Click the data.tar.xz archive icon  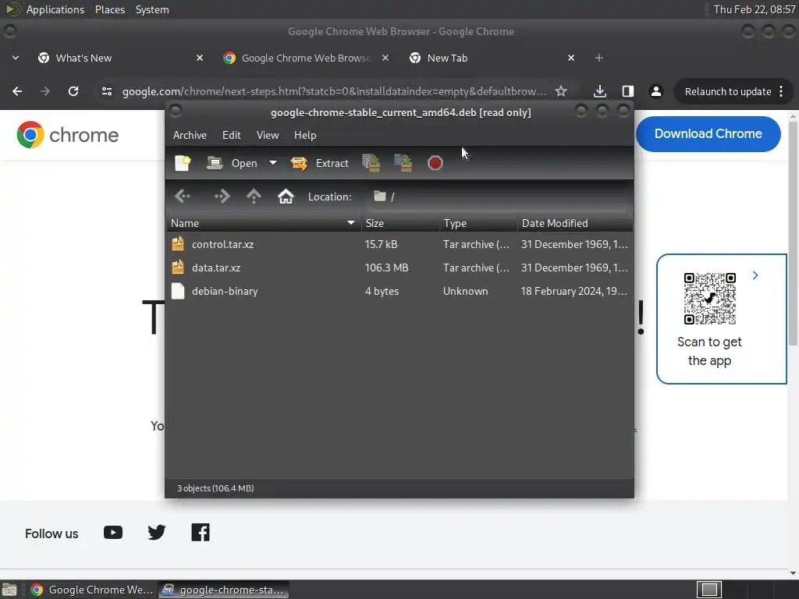(x=178, y=268)
